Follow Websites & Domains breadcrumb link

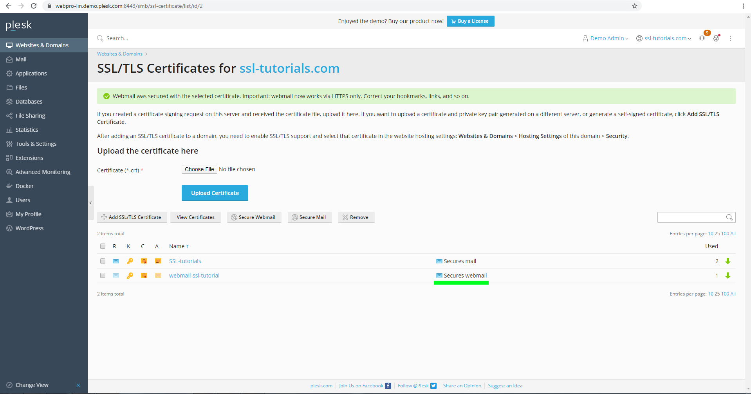tap(120, 54)
